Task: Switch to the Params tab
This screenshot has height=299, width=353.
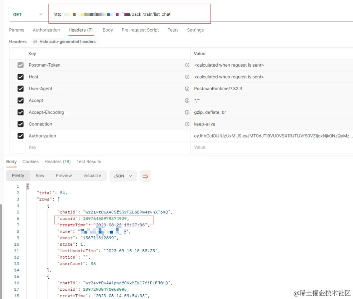Action: pos(17,30)
